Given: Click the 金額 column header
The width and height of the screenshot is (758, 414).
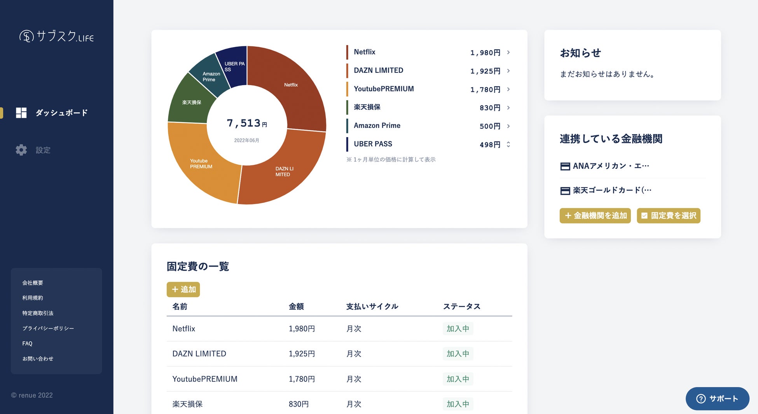Looking at the screenshot, I should (x=296, y=307).
